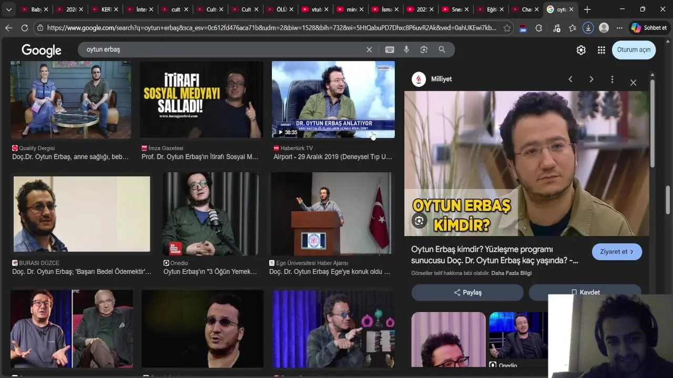Search inside the image with the Lens overlay icon
673x378 pixels.
pos(419,221)
